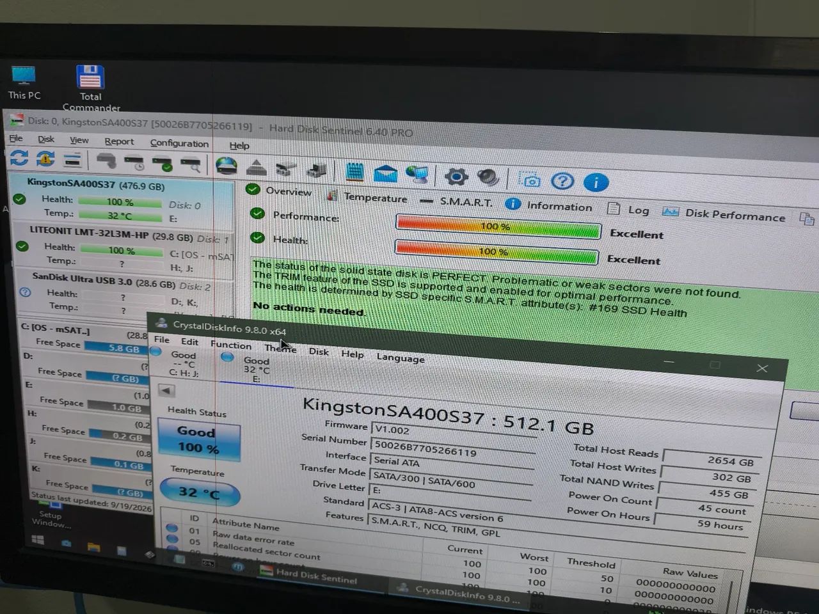Switch to the Information tab

[549, 205]
